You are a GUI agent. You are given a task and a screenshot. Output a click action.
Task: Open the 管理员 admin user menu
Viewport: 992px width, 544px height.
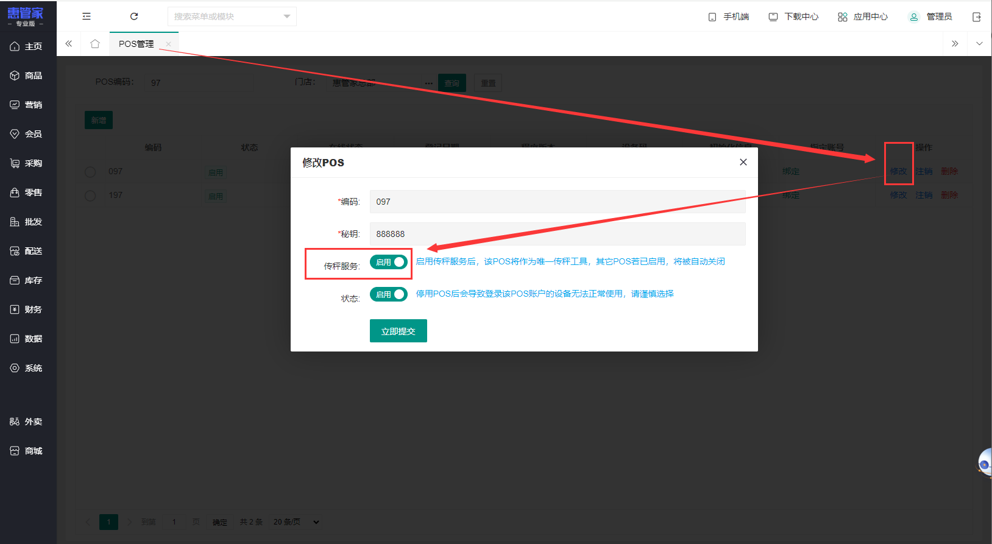click(x=930, y=17)
